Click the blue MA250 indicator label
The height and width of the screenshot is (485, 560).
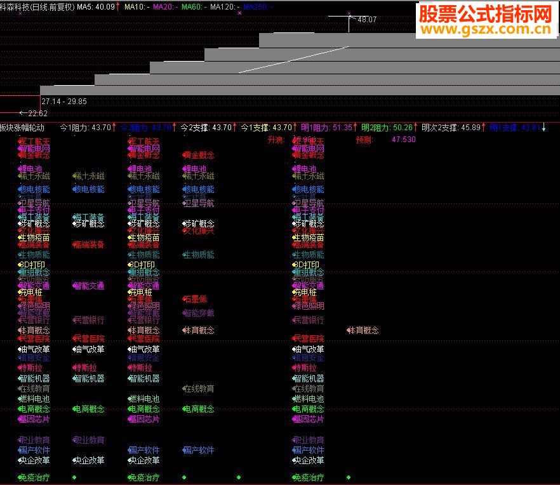coord(258,7)
